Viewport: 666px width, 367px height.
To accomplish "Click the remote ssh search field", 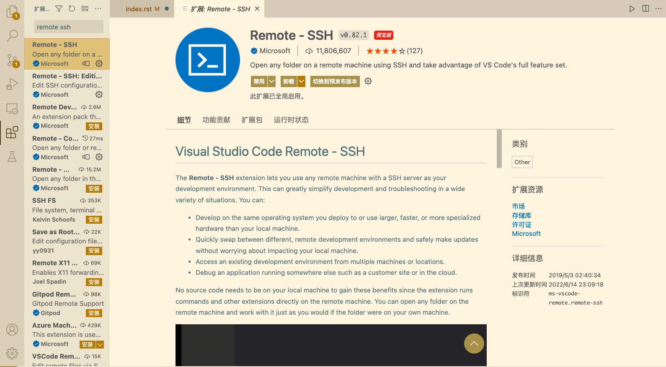I will pos(69,27).
